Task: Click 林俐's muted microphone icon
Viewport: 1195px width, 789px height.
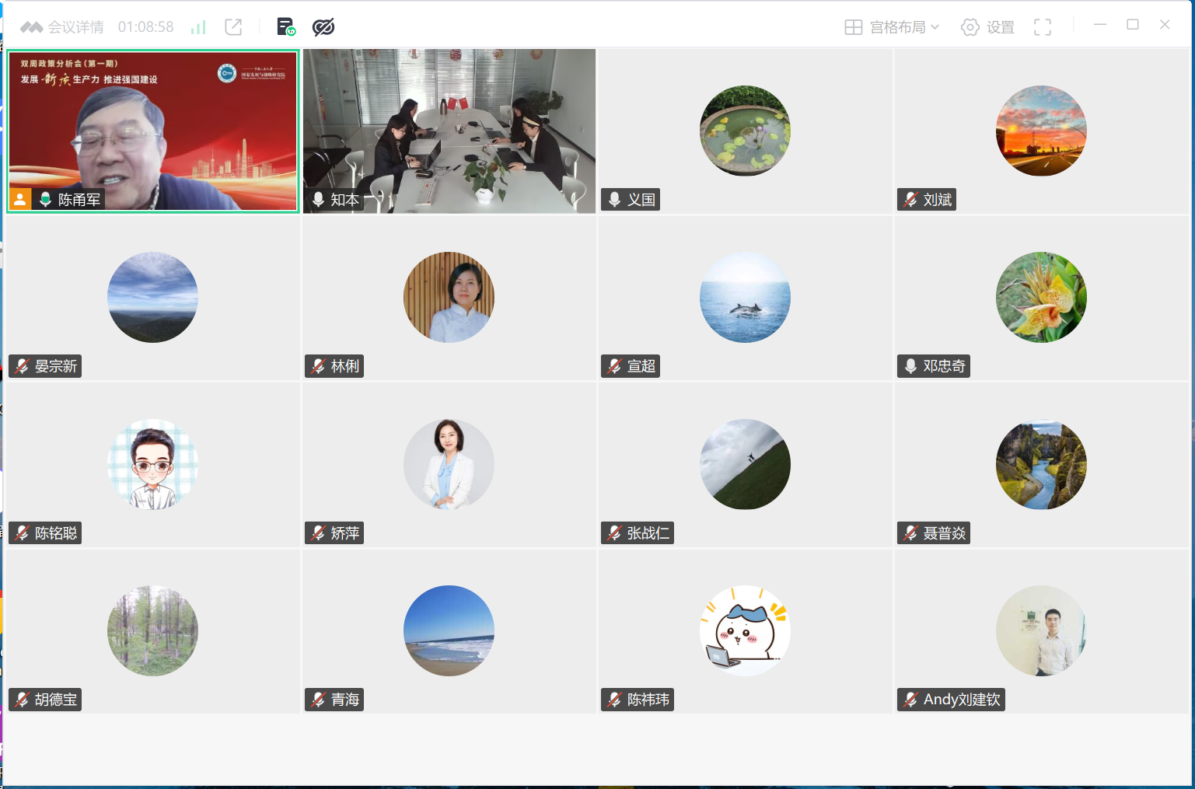Action: [318, 366]
